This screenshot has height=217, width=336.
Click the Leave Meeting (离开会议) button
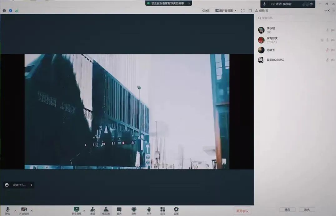pyautogui.click(x=242, y=211)
